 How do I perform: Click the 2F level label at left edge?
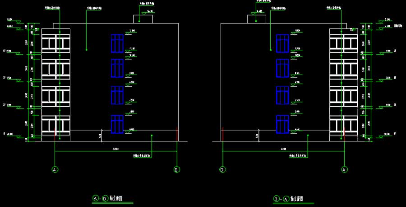4,105
